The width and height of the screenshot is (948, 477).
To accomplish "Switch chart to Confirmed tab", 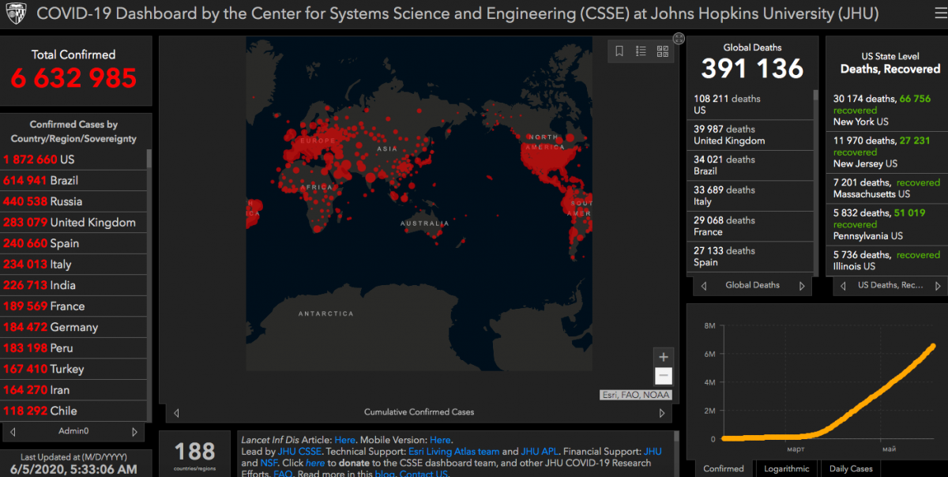I will click(x=723, y=468).
